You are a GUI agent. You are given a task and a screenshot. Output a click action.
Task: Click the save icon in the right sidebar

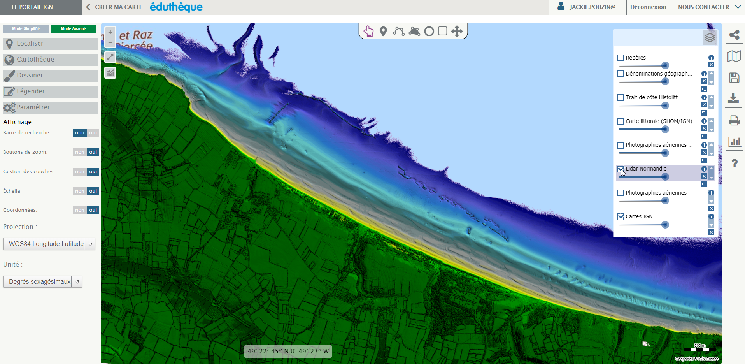click(734, 77)
